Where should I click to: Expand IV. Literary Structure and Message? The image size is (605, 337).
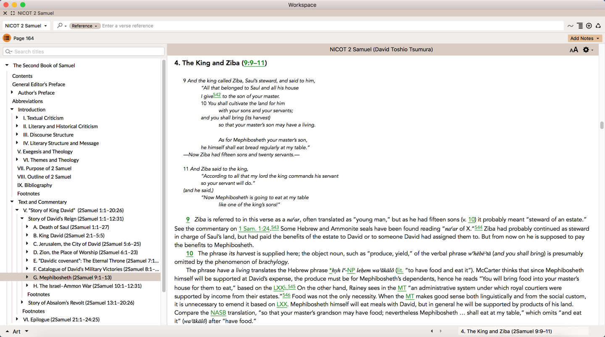coord(17,143)
